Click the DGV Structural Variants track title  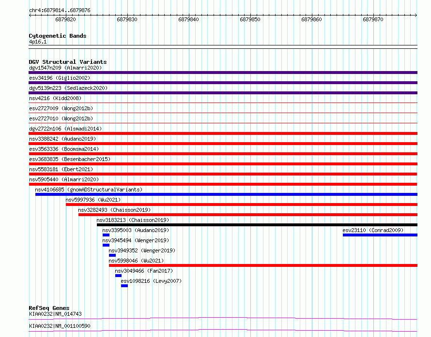pos(68,62)
